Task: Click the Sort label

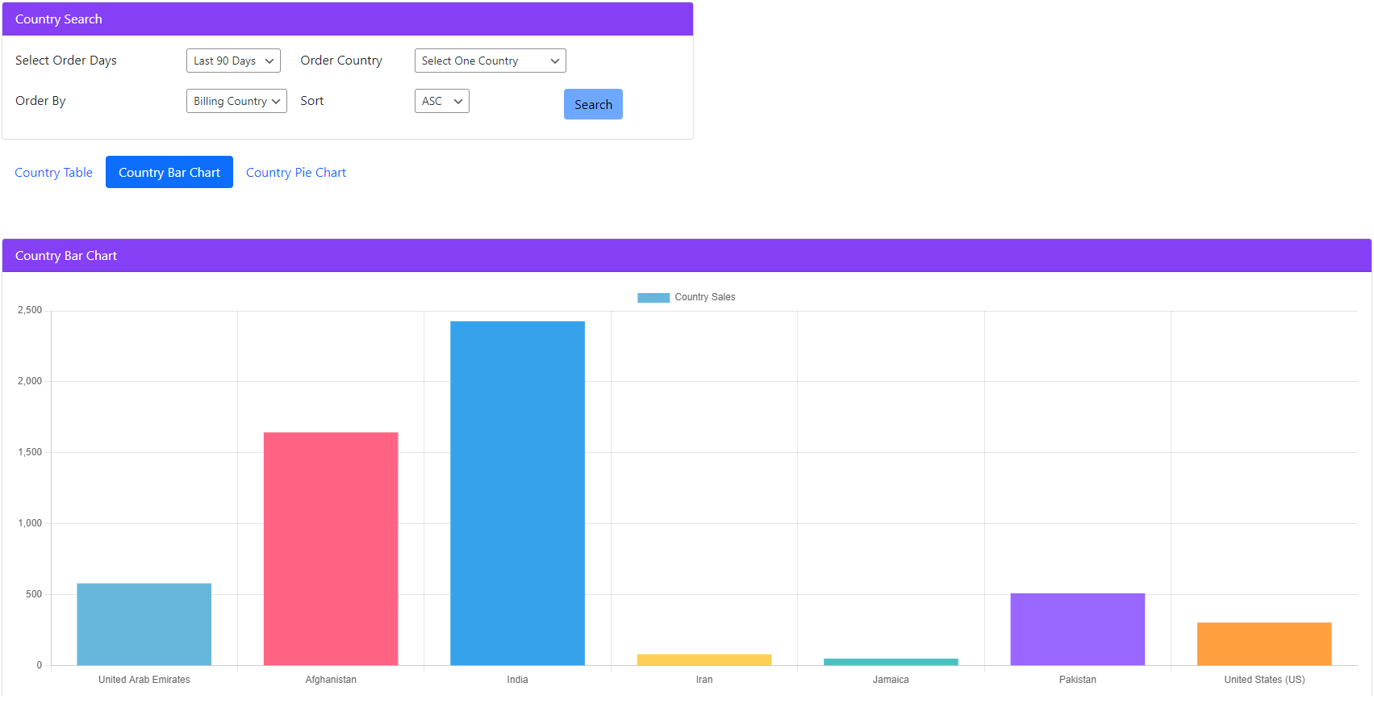Action: click(x=312, y=101)
